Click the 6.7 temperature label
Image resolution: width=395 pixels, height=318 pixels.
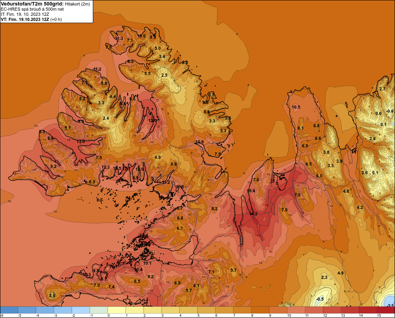pyautogui.click(x=180, y=228)
